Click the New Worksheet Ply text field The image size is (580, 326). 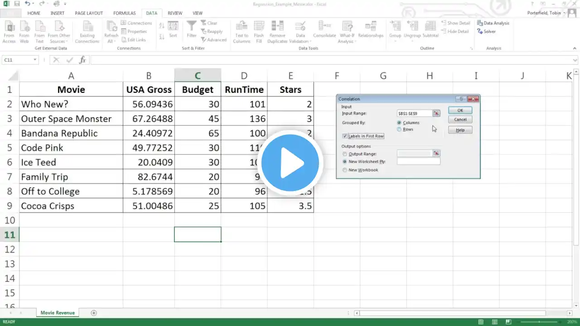[x=418, y=162]
